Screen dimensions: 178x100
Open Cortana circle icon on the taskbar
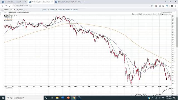[46, 98]
